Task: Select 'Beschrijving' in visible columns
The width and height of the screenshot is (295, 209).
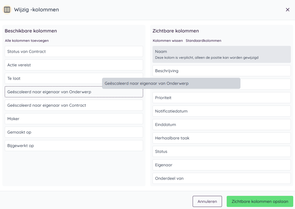Action: coord(221,71)
